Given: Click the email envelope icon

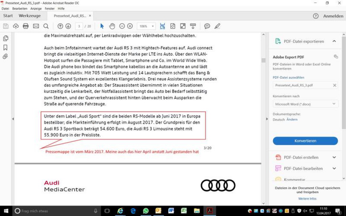Looking at the screenshot, I should coord(36,26).
